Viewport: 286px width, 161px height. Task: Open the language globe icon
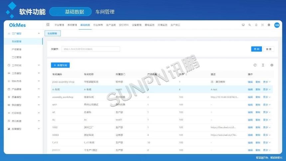point(269,25)
